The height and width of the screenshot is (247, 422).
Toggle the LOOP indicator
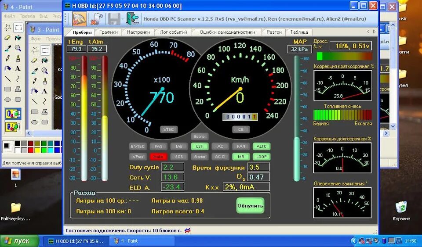click(x=261, y=157)
